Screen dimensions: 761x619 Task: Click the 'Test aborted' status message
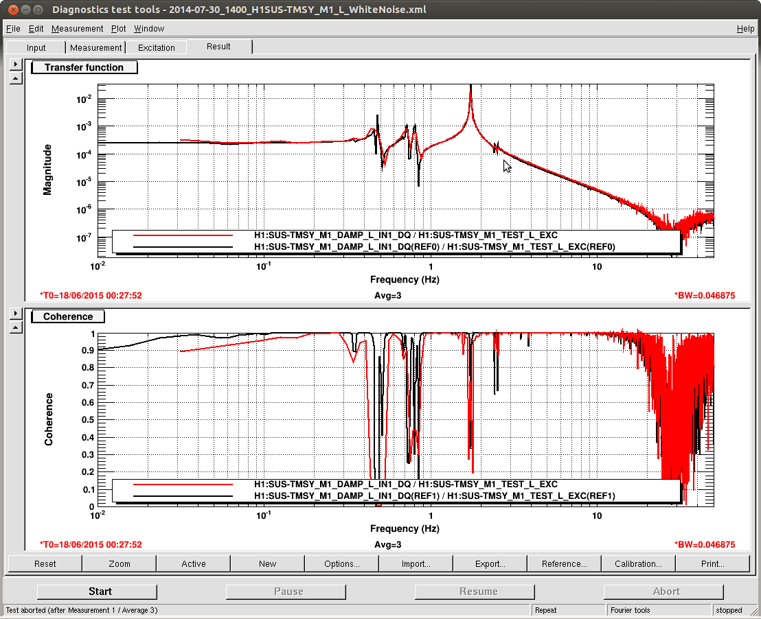[x=82, y=610]
